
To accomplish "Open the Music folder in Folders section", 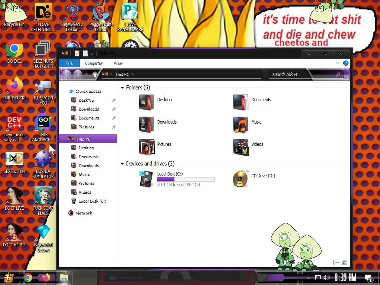I will [247, 124].
